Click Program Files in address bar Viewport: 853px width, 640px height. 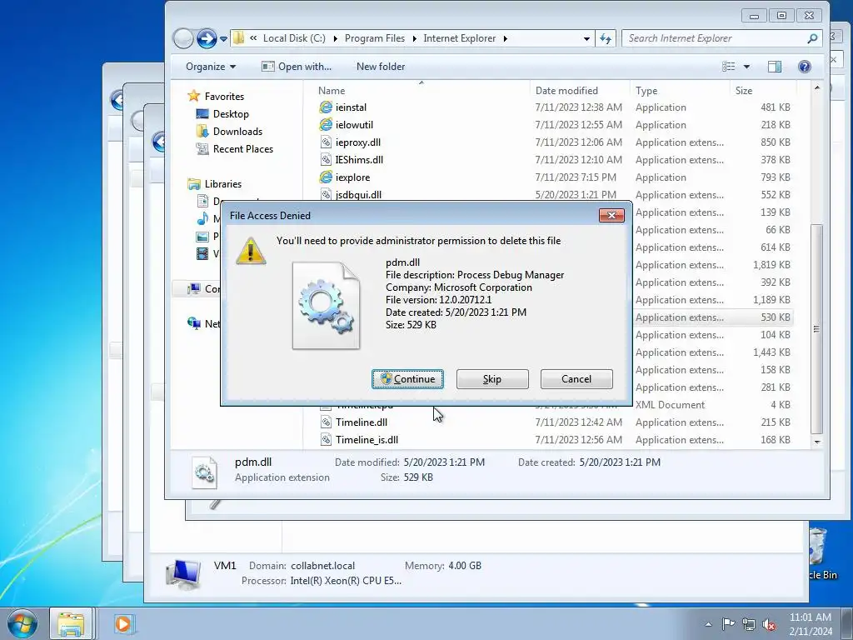pos(375,38)
